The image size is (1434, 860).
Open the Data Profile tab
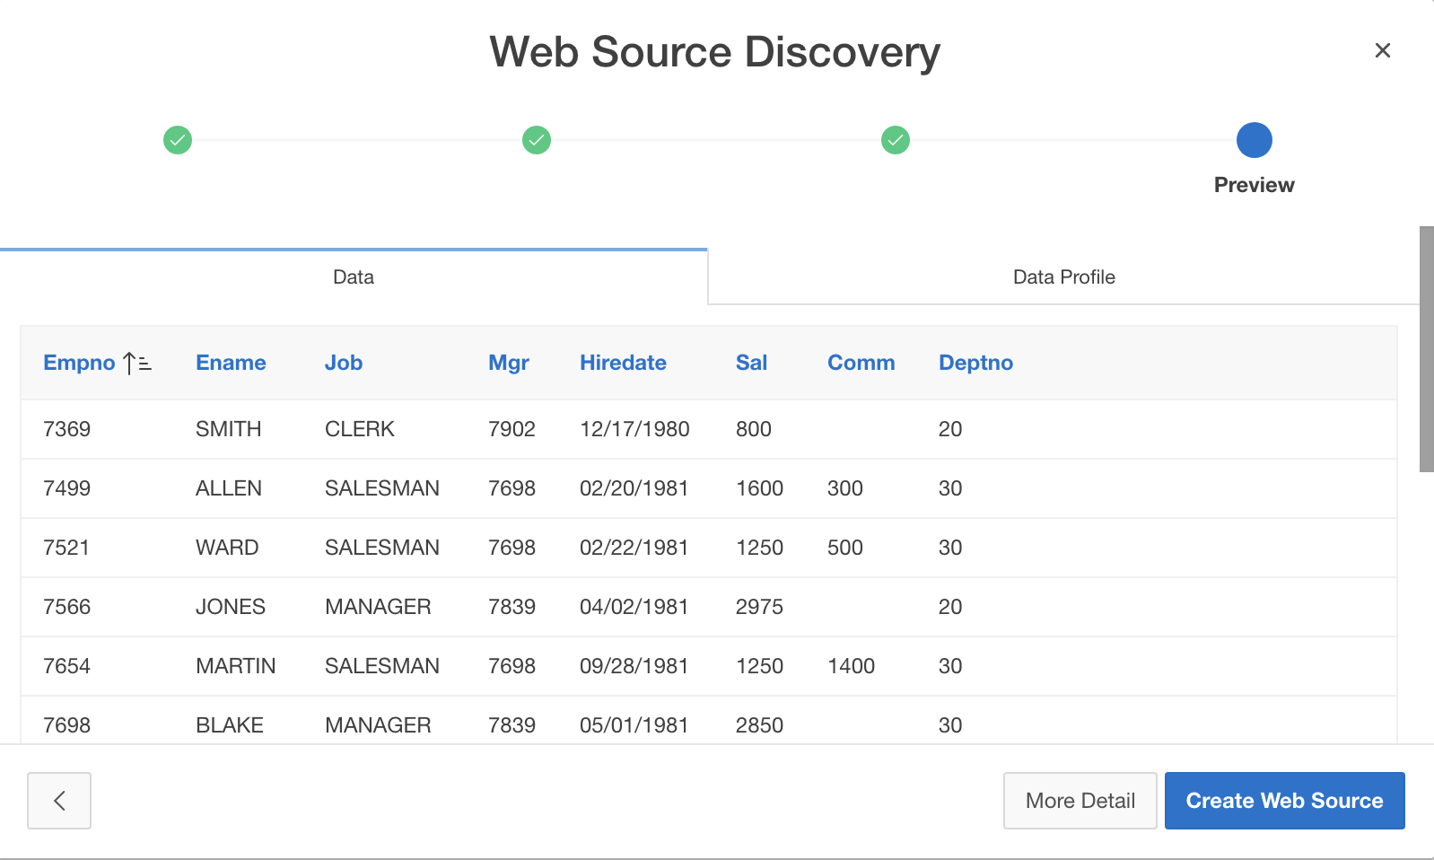point(1063,277)
